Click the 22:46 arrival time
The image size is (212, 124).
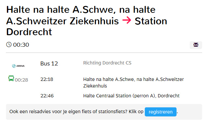[x=47, y=96]
